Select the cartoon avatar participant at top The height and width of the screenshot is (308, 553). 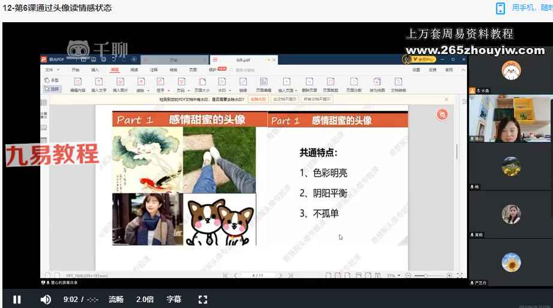click(x=511, y=70)
